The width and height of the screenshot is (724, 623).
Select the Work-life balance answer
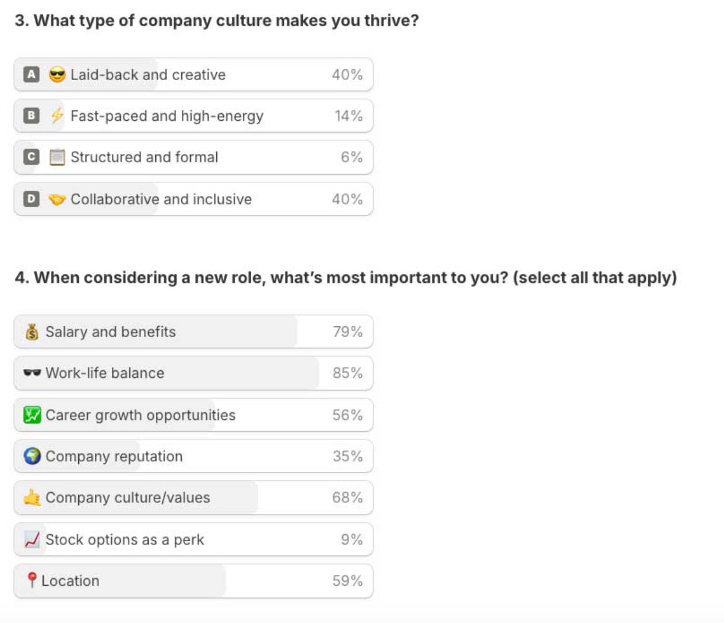105,373
